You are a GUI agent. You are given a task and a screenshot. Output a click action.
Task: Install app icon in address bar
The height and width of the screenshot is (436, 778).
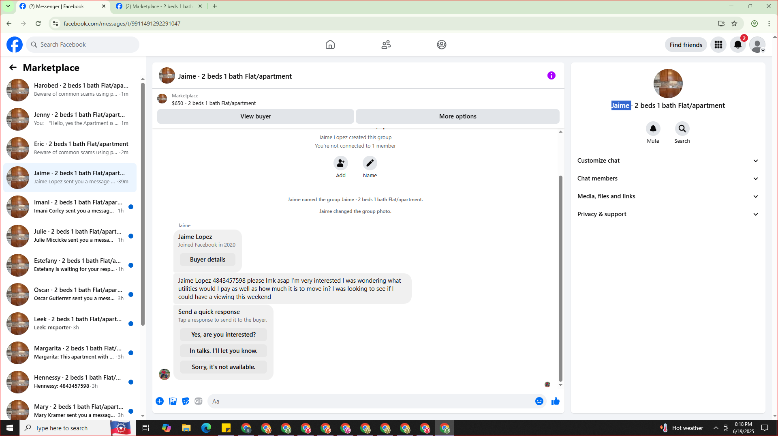pos(721,24)
